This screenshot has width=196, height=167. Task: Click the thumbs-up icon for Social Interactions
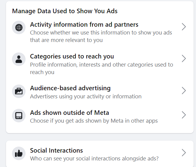19,154
